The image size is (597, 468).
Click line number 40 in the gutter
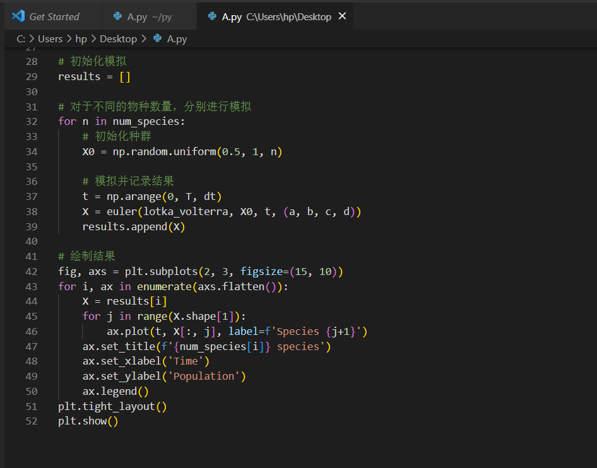pos(32,241)
